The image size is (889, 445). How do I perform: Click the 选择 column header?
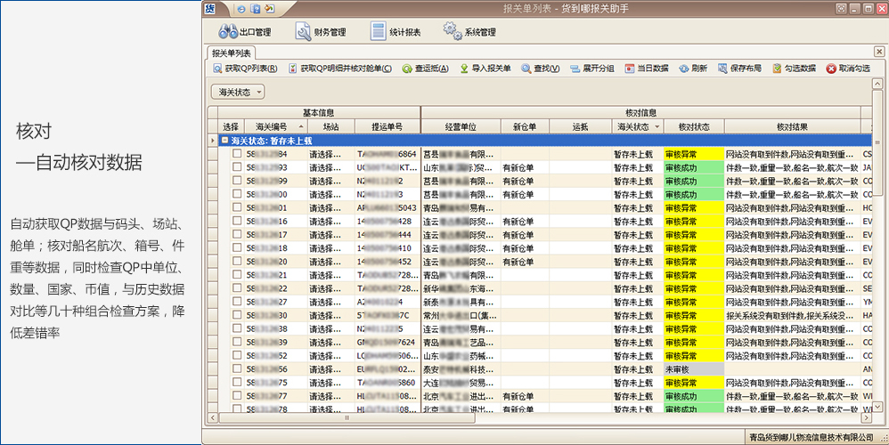pyautogui.click(x=232, y=126)
